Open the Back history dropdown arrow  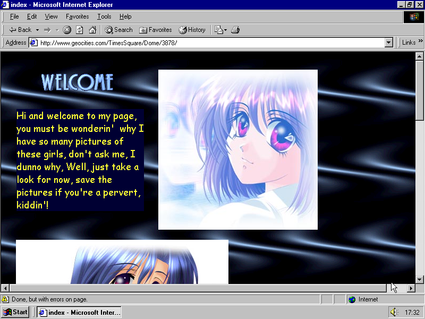[x=37, y=30]
